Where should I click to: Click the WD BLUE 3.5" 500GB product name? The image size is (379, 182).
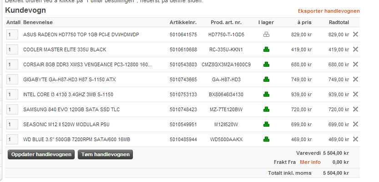pyautogui.click(x=76, y=139)
